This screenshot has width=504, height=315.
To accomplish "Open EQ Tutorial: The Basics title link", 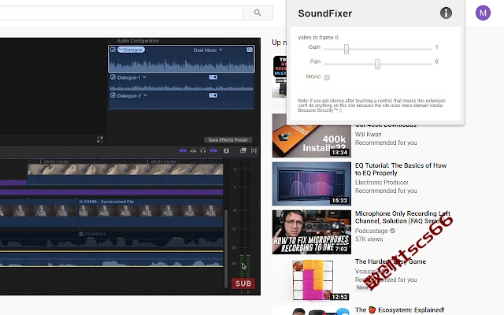I will pos(401,169).
